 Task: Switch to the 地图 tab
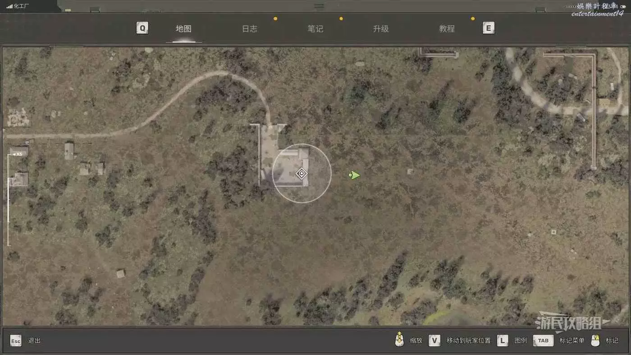pos(183,29)
